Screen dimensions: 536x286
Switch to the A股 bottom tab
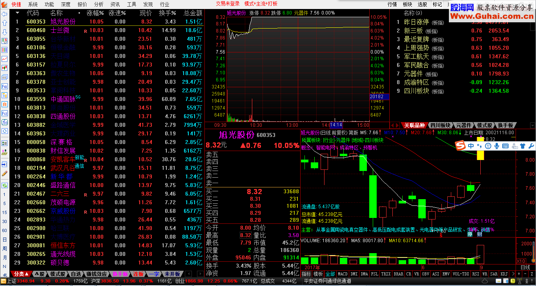click(40, 274)
